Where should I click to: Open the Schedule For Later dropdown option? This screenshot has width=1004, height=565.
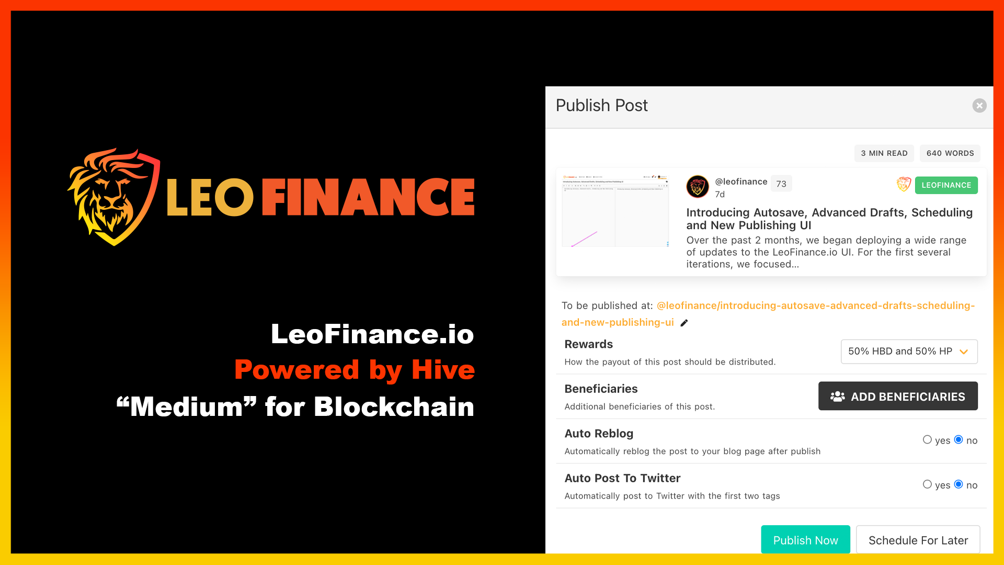[918, 540]
